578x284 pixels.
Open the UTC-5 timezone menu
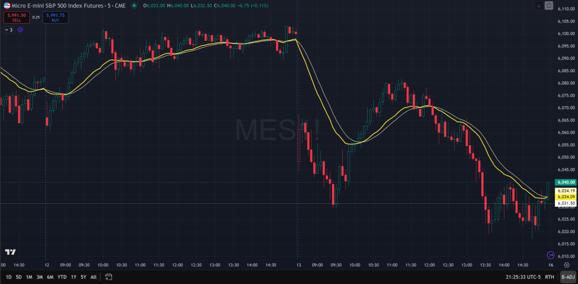click(x=523, y=277)
